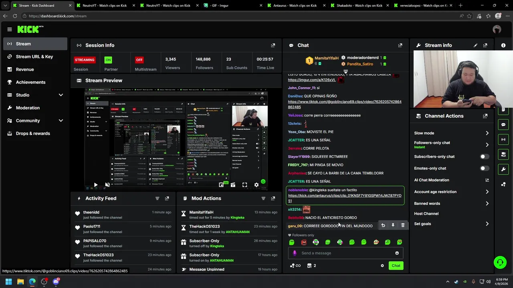Open the shop icon showing 2 below chat
This screenshot has width=513, height=288.
[x=311, y=266]
